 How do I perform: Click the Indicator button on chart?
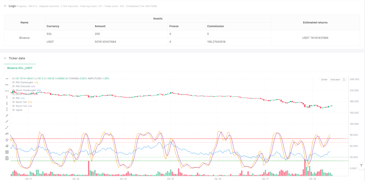[335, 80]
